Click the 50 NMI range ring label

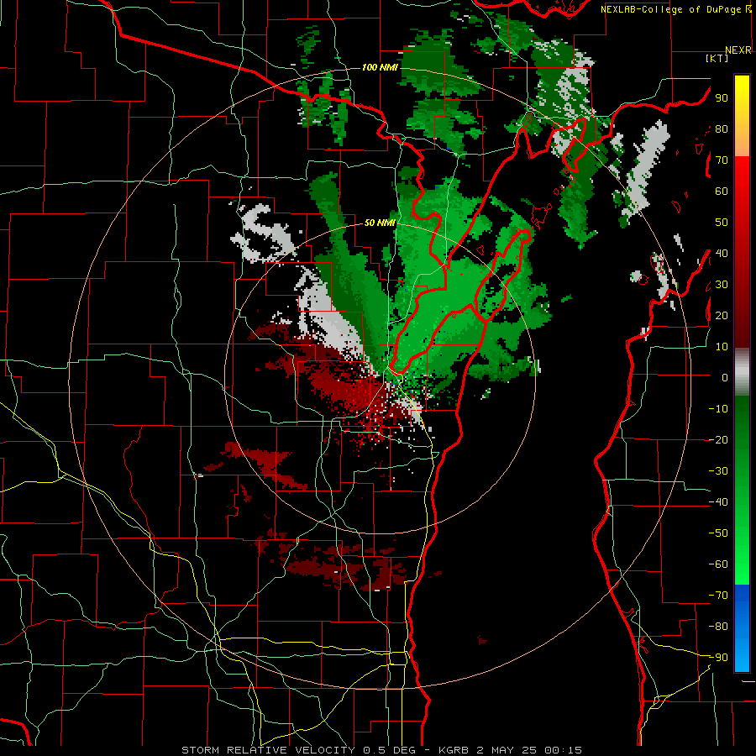(380, 223)
